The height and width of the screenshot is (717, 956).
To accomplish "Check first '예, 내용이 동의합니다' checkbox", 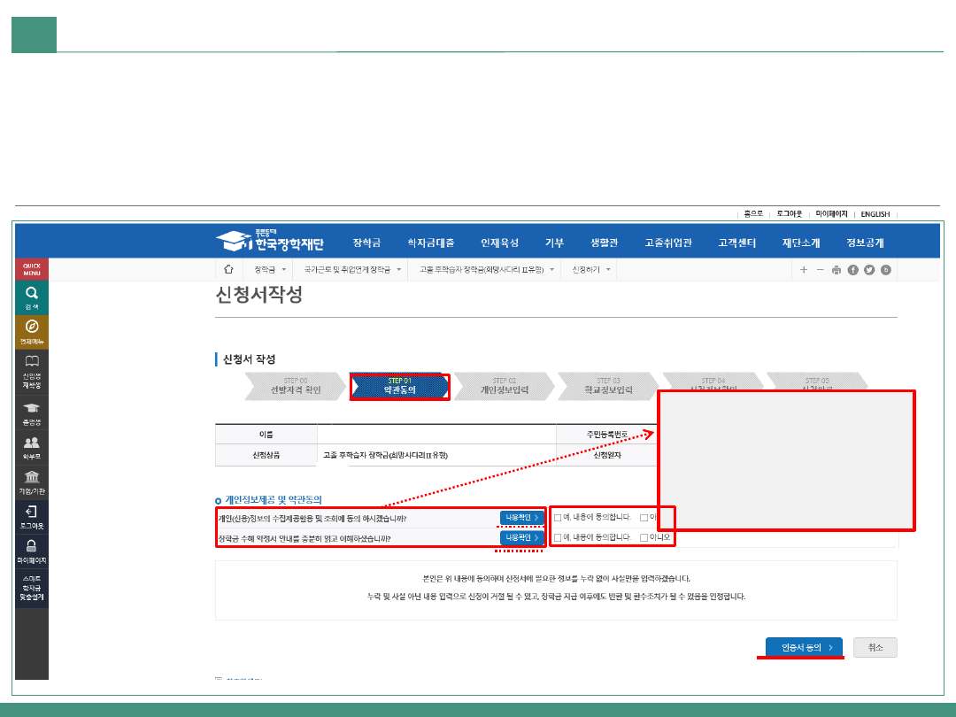I will (558, 518).
